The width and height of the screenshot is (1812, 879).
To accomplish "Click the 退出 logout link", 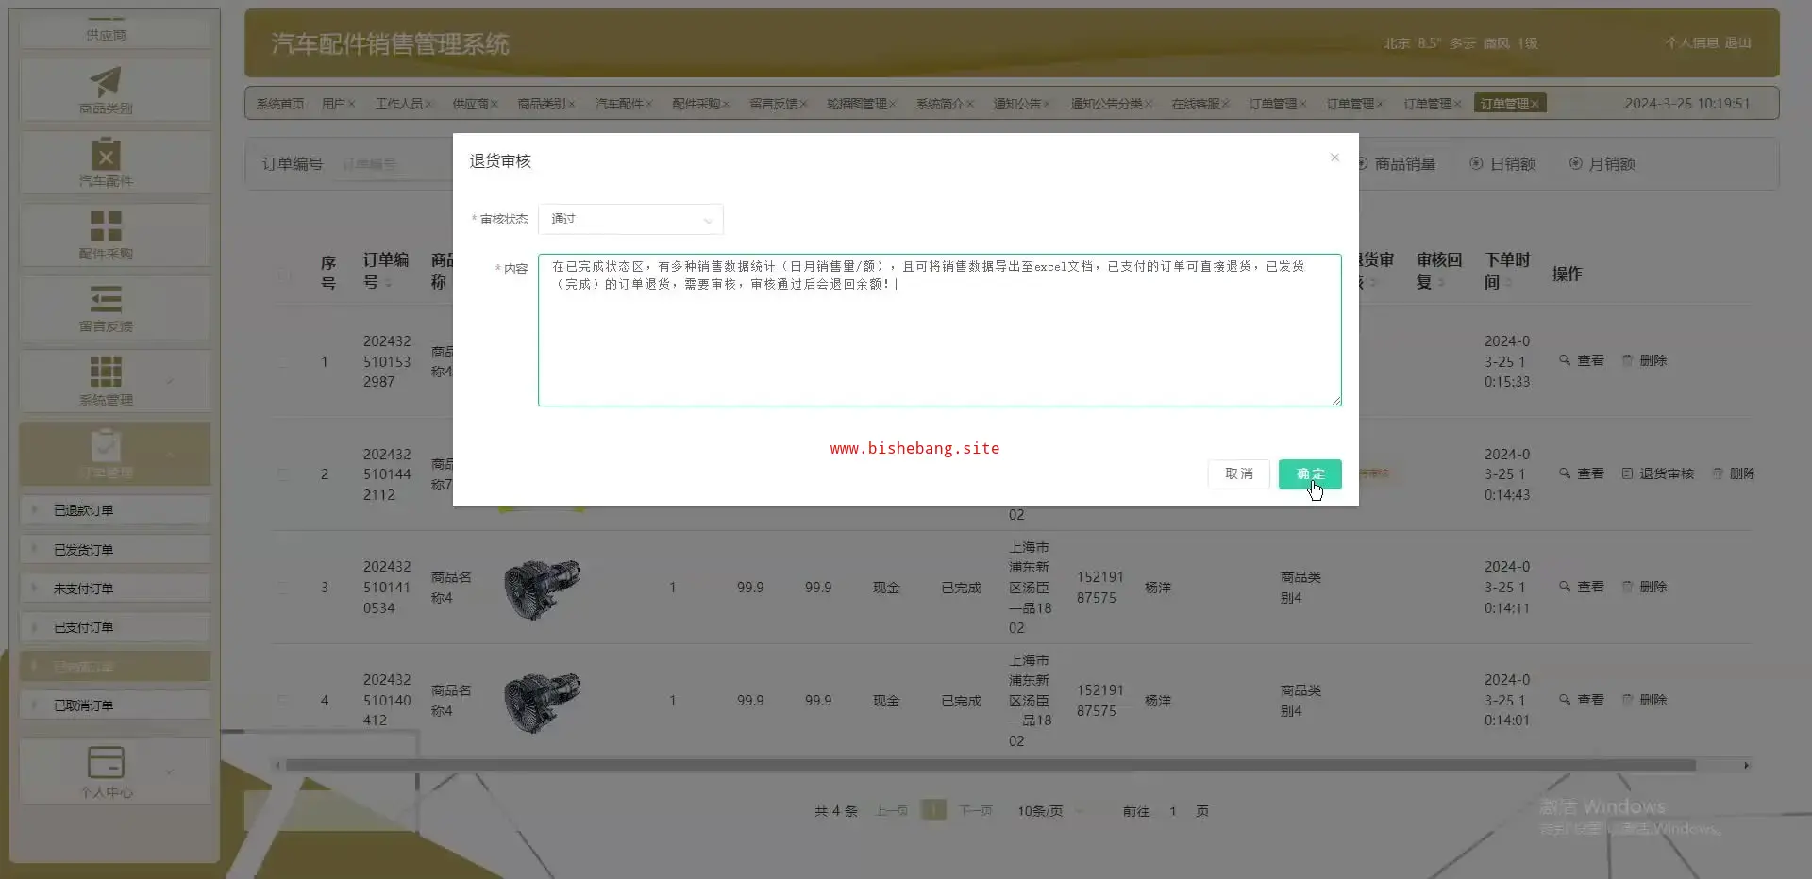I will [x=1738, y=43].
